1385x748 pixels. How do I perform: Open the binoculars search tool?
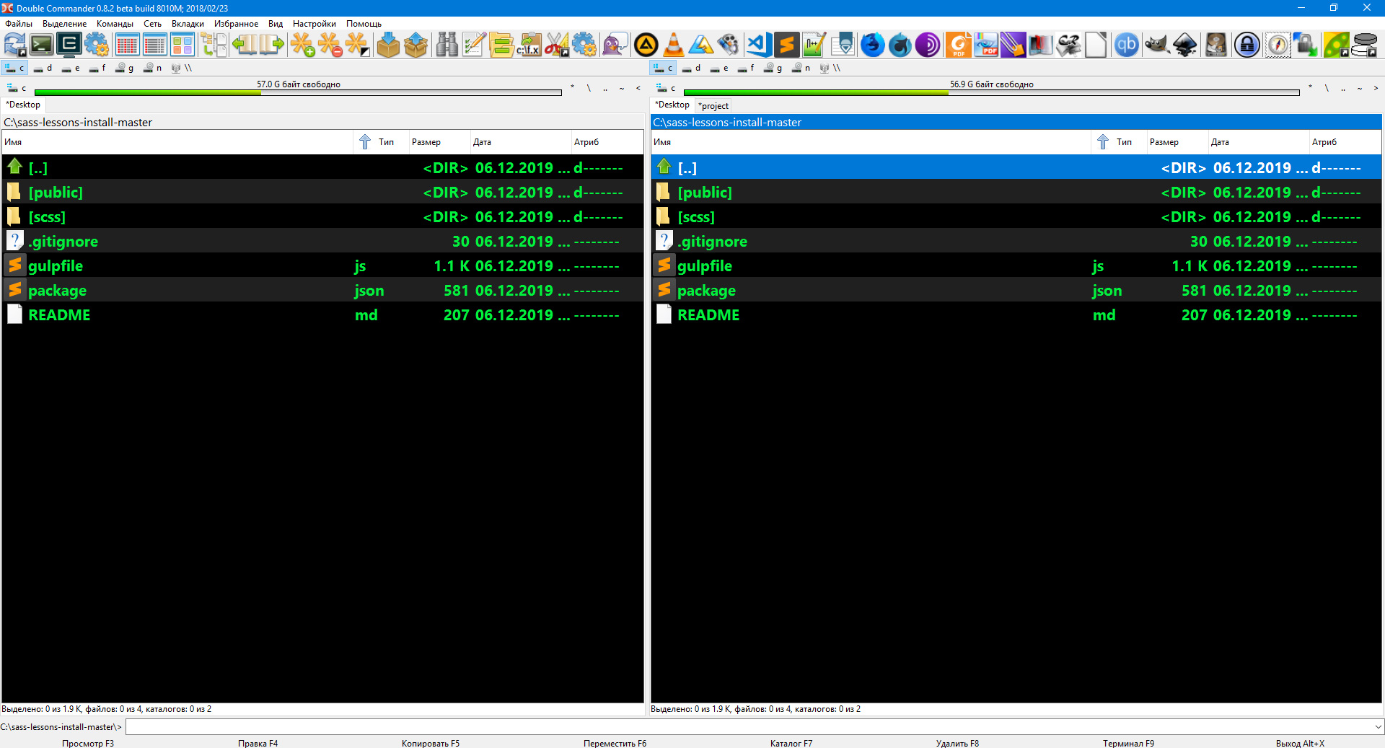pos(447,45)
